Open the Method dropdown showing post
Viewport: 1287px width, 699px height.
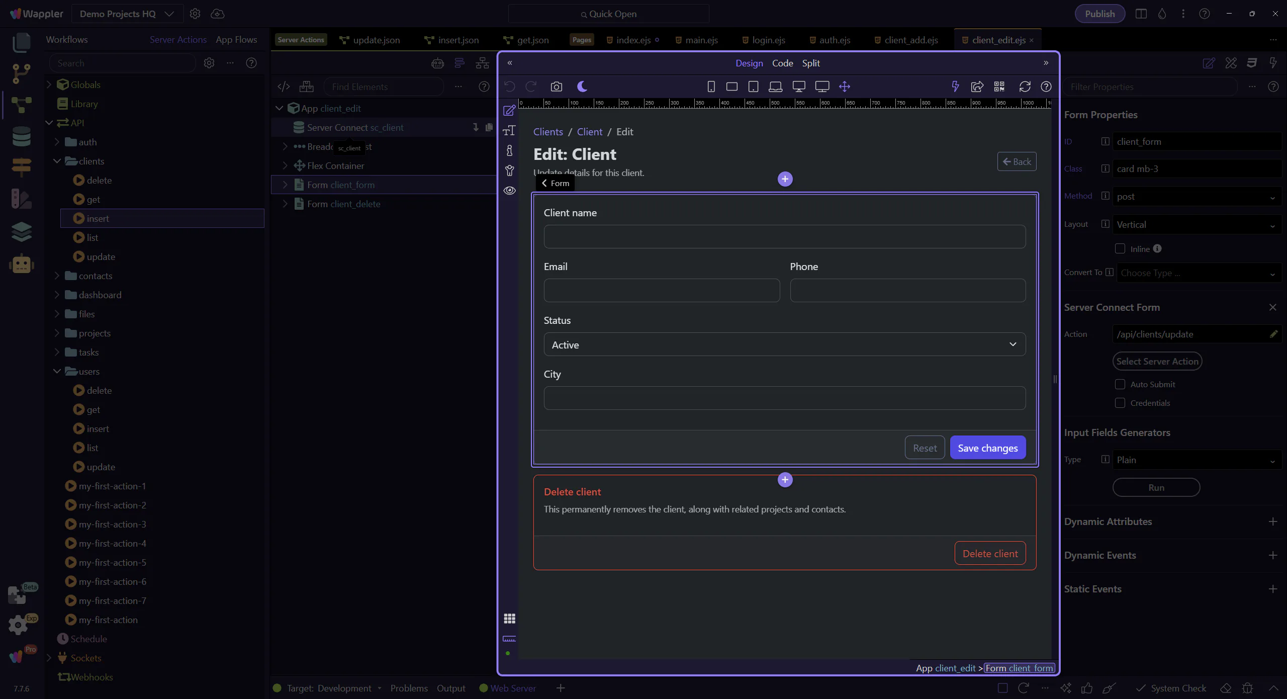(x=1196, y=197)
